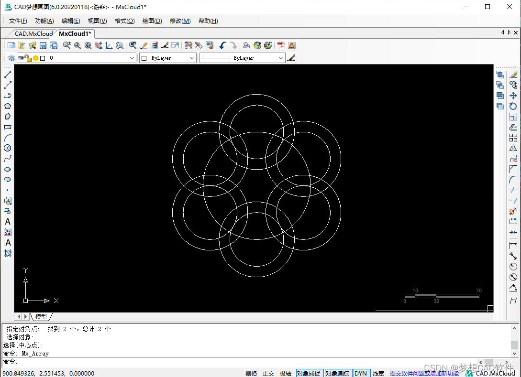Toggle the 栅格 grid mode
Image resolution: width=521 pixels, height=377 pixels.
251,373
